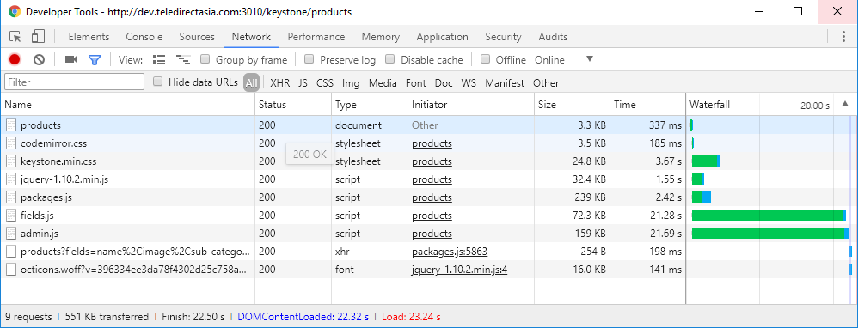Open the Sources tab
Viewport: 858px width, 328px height.
[x=197, y=37]
